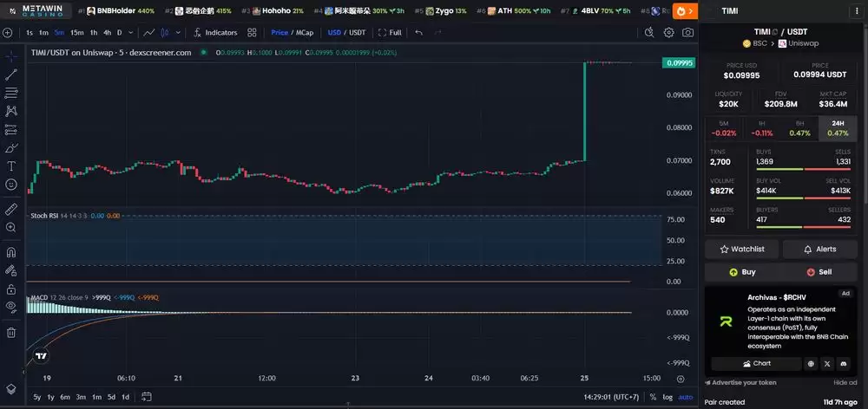Select the 1s timeframe
Viewport: 868px width, 409px height.
pos(30,33)
